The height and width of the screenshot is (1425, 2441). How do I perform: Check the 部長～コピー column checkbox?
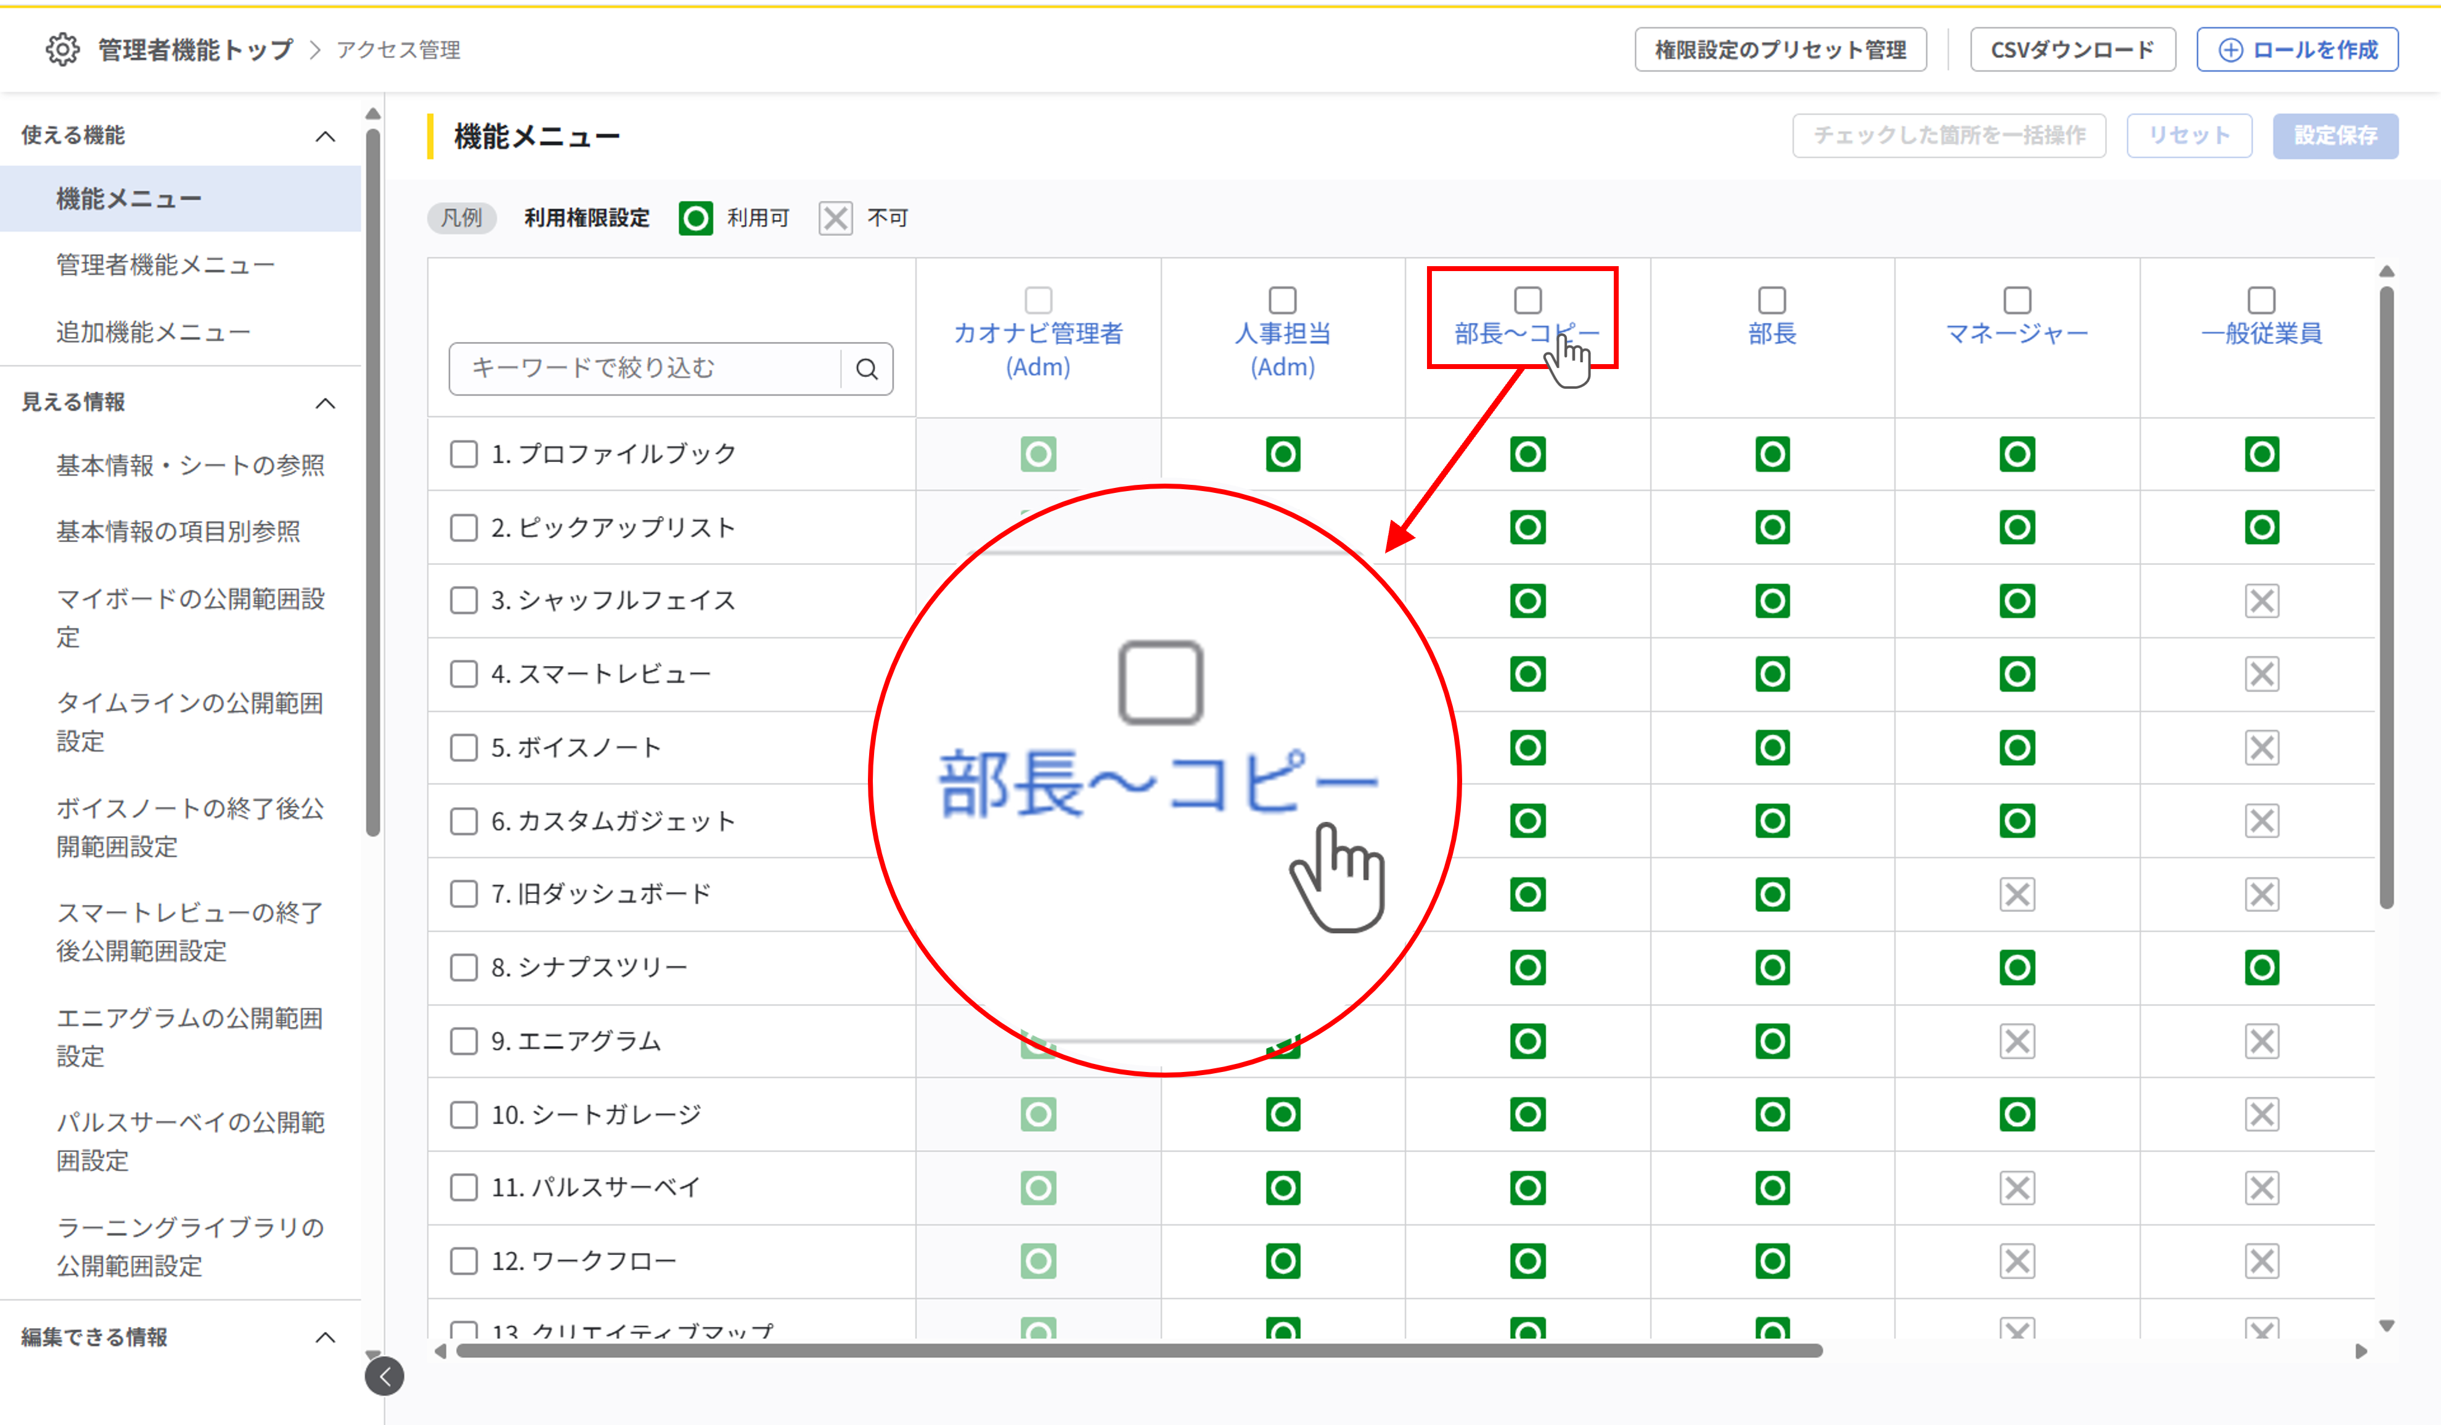click(x=1527, y=300)
